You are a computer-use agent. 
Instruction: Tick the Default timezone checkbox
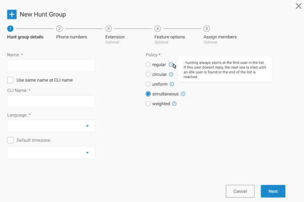point(10,140)
